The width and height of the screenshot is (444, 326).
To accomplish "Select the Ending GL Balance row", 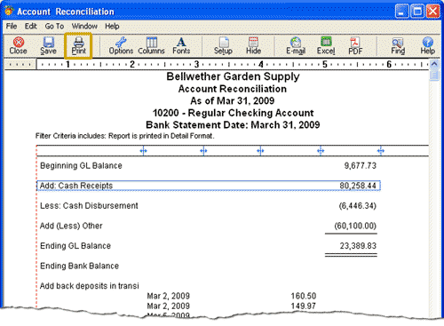I will pos(209,246).
